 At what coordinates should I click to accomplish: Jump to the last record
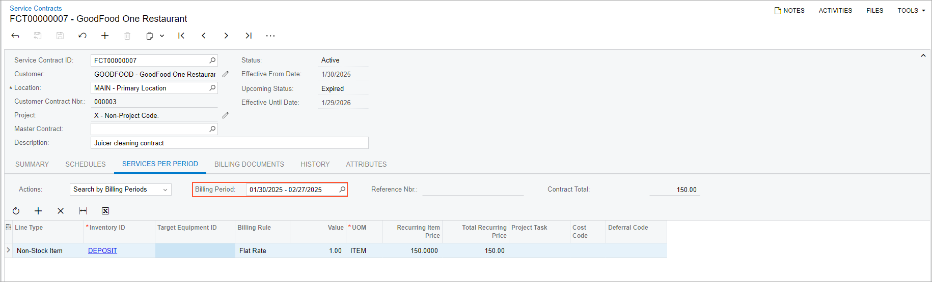249,36
